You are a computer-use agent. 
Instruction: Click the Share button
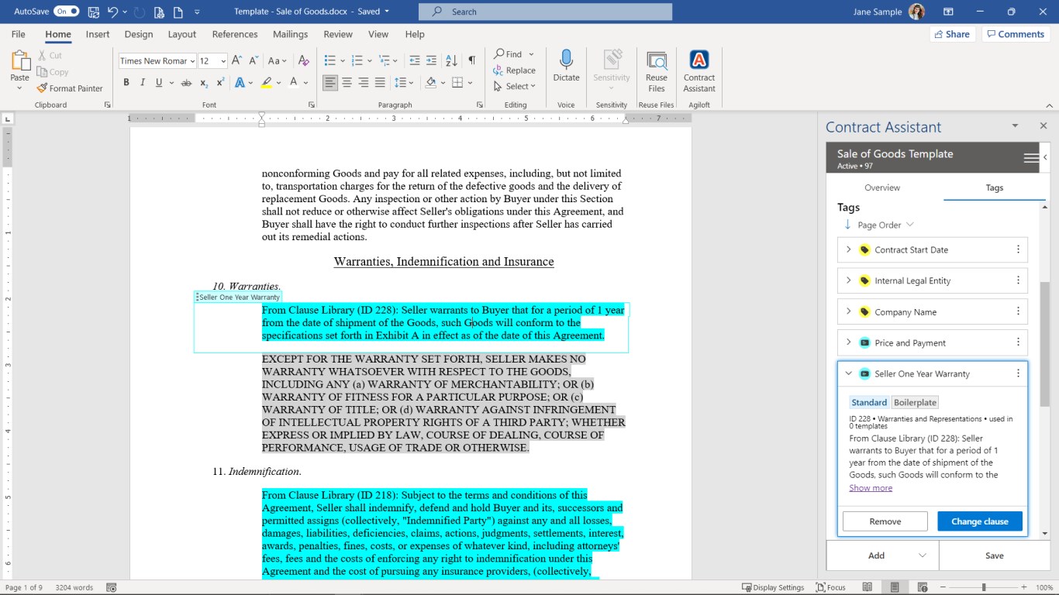point(952,34)
